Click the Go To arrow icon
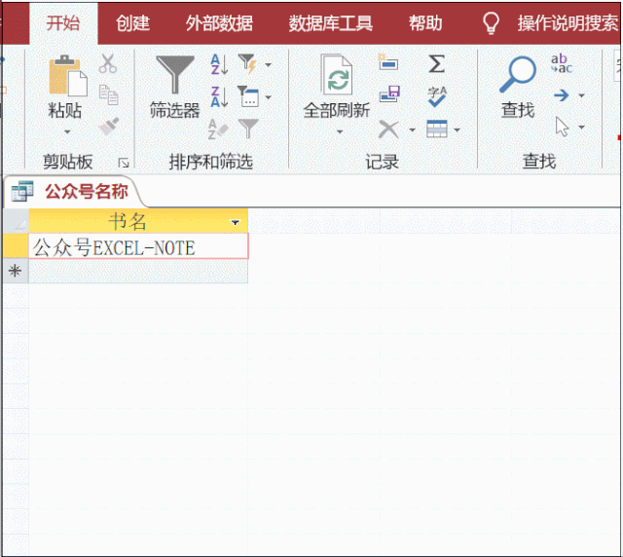Viewport: 623px width, 557px height. click(x=562, y=95)
